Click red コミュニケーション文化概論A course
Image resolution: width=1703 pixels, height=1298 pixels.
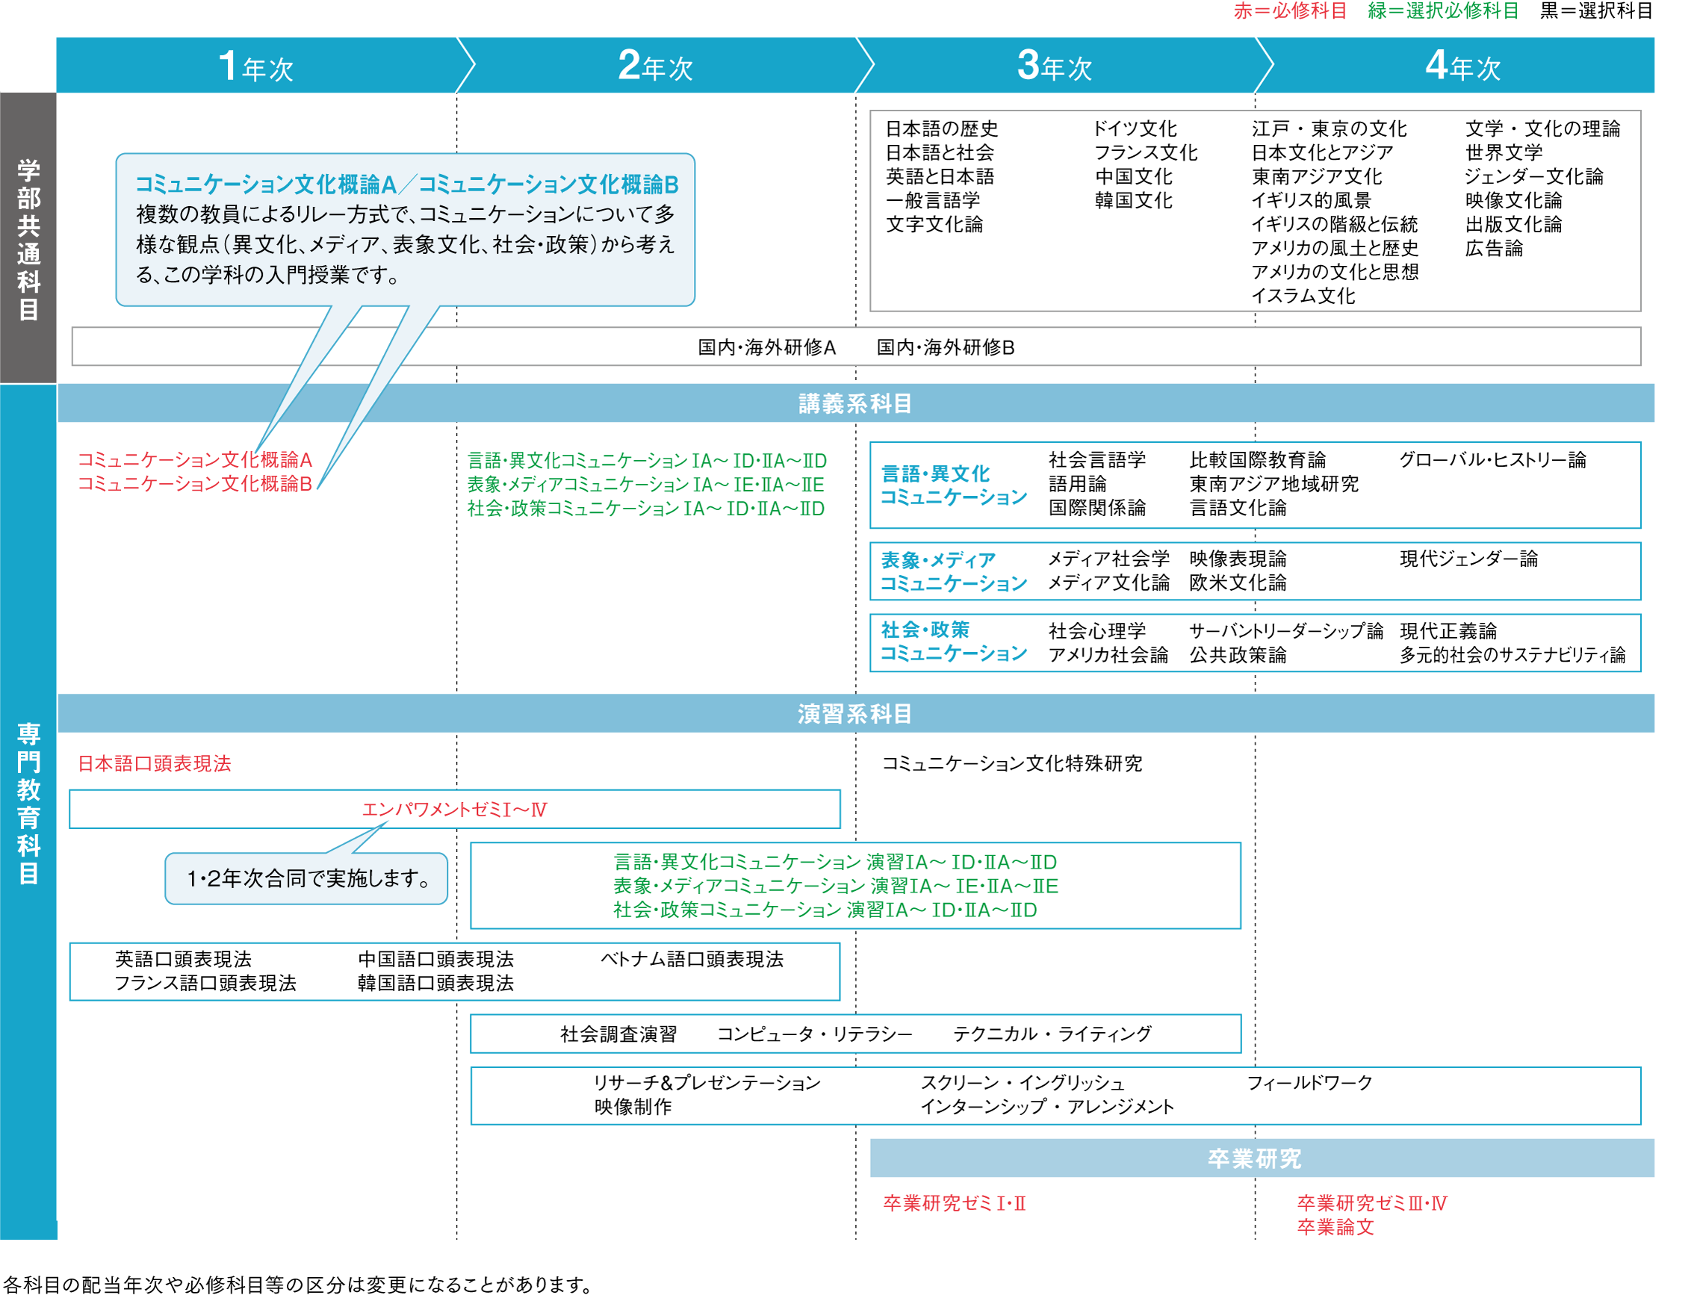[x=195, y=461]
